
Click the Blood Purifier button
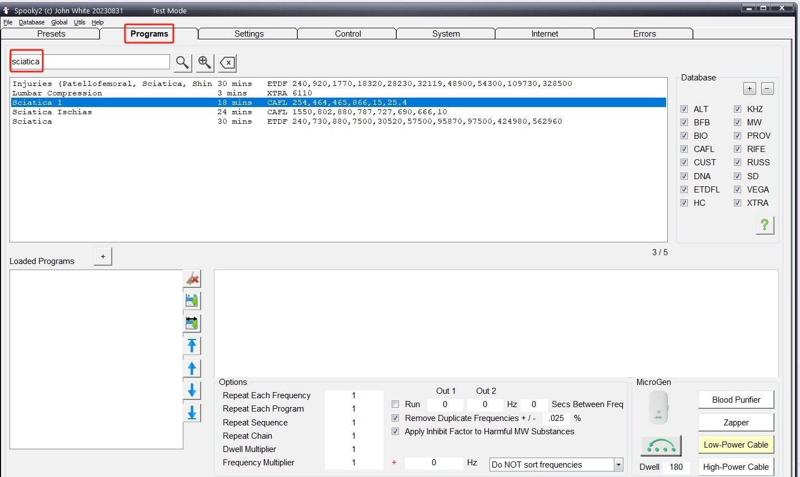point(736,400)
